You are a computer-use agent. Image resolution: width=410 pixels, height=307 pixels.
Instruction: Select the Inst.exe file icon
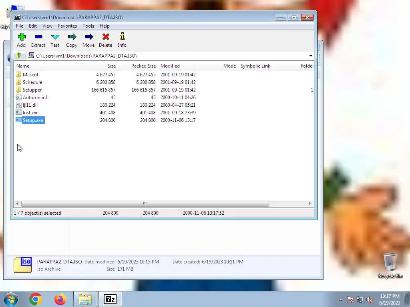(x=18, y=112)
